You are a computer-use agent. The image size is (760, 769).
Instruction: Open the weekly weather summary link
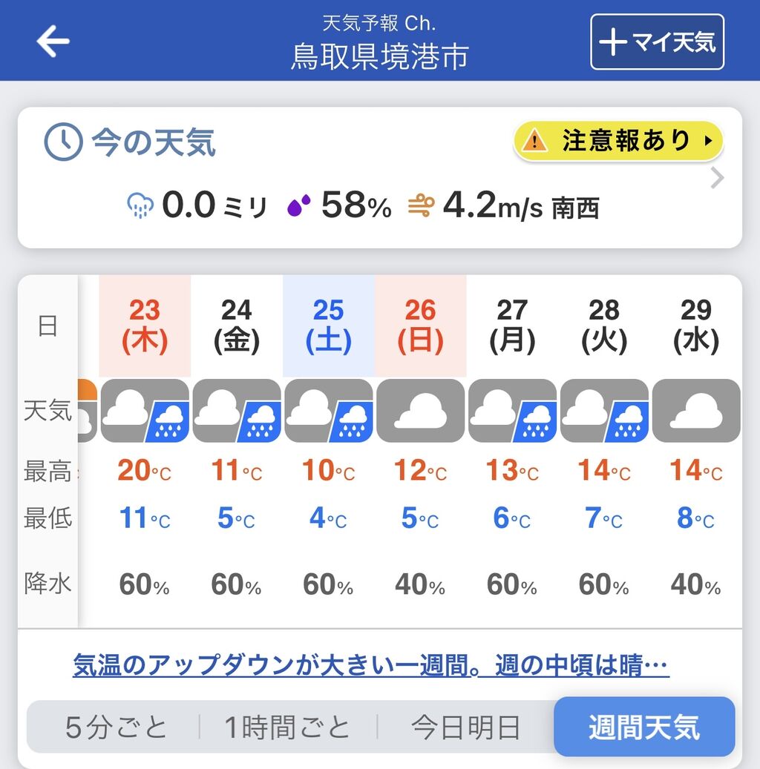pyautogui.click(x=371, y=665)
